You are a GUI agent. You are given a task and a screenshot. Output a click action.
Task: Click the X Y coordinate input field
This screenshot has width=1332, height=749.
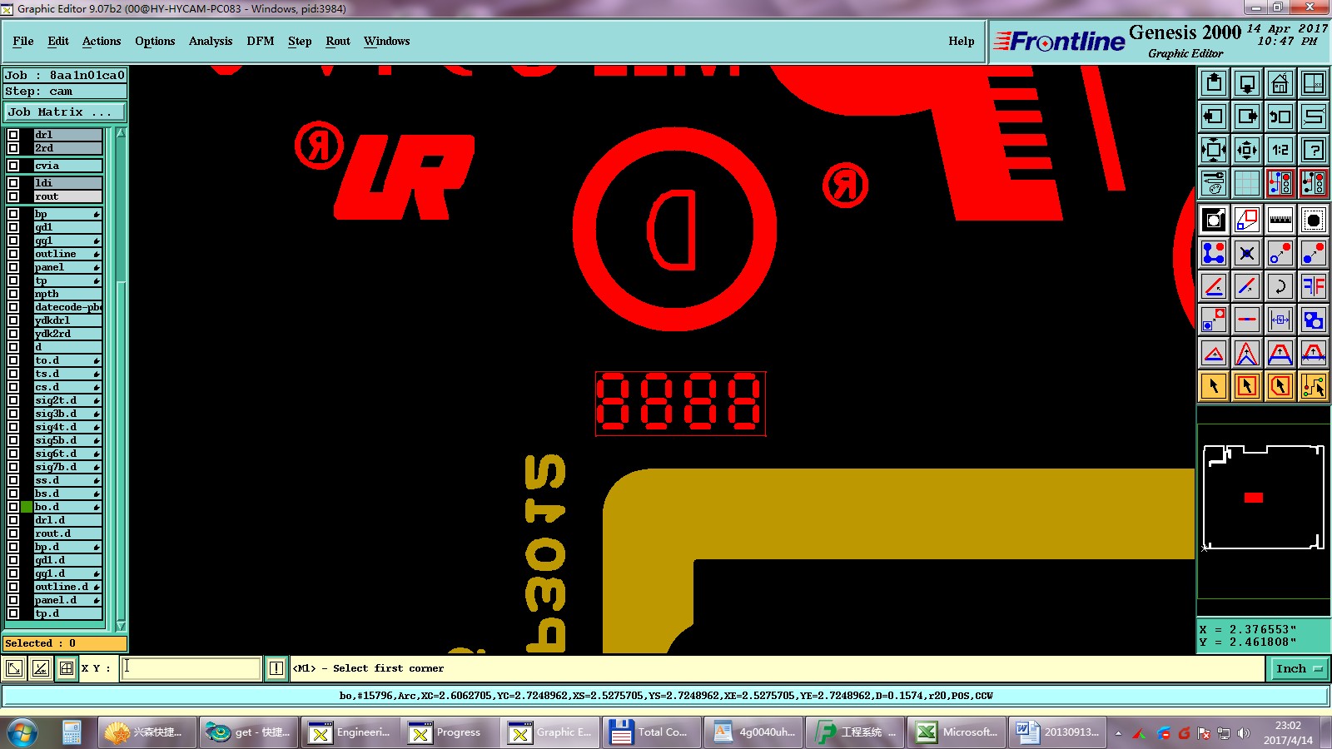(x=191, y=668)
